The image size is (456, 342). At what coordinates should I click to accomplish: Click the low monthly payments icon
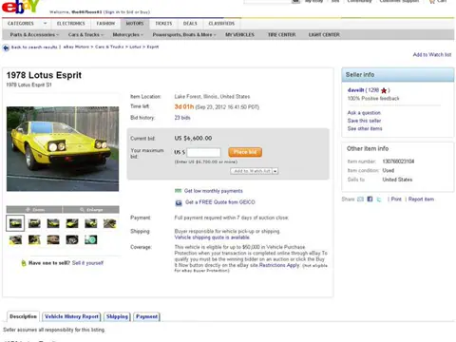178,191
